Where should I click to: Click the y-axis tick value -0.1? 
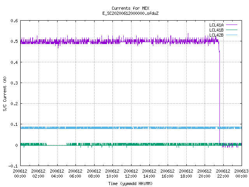pos(13,166)
